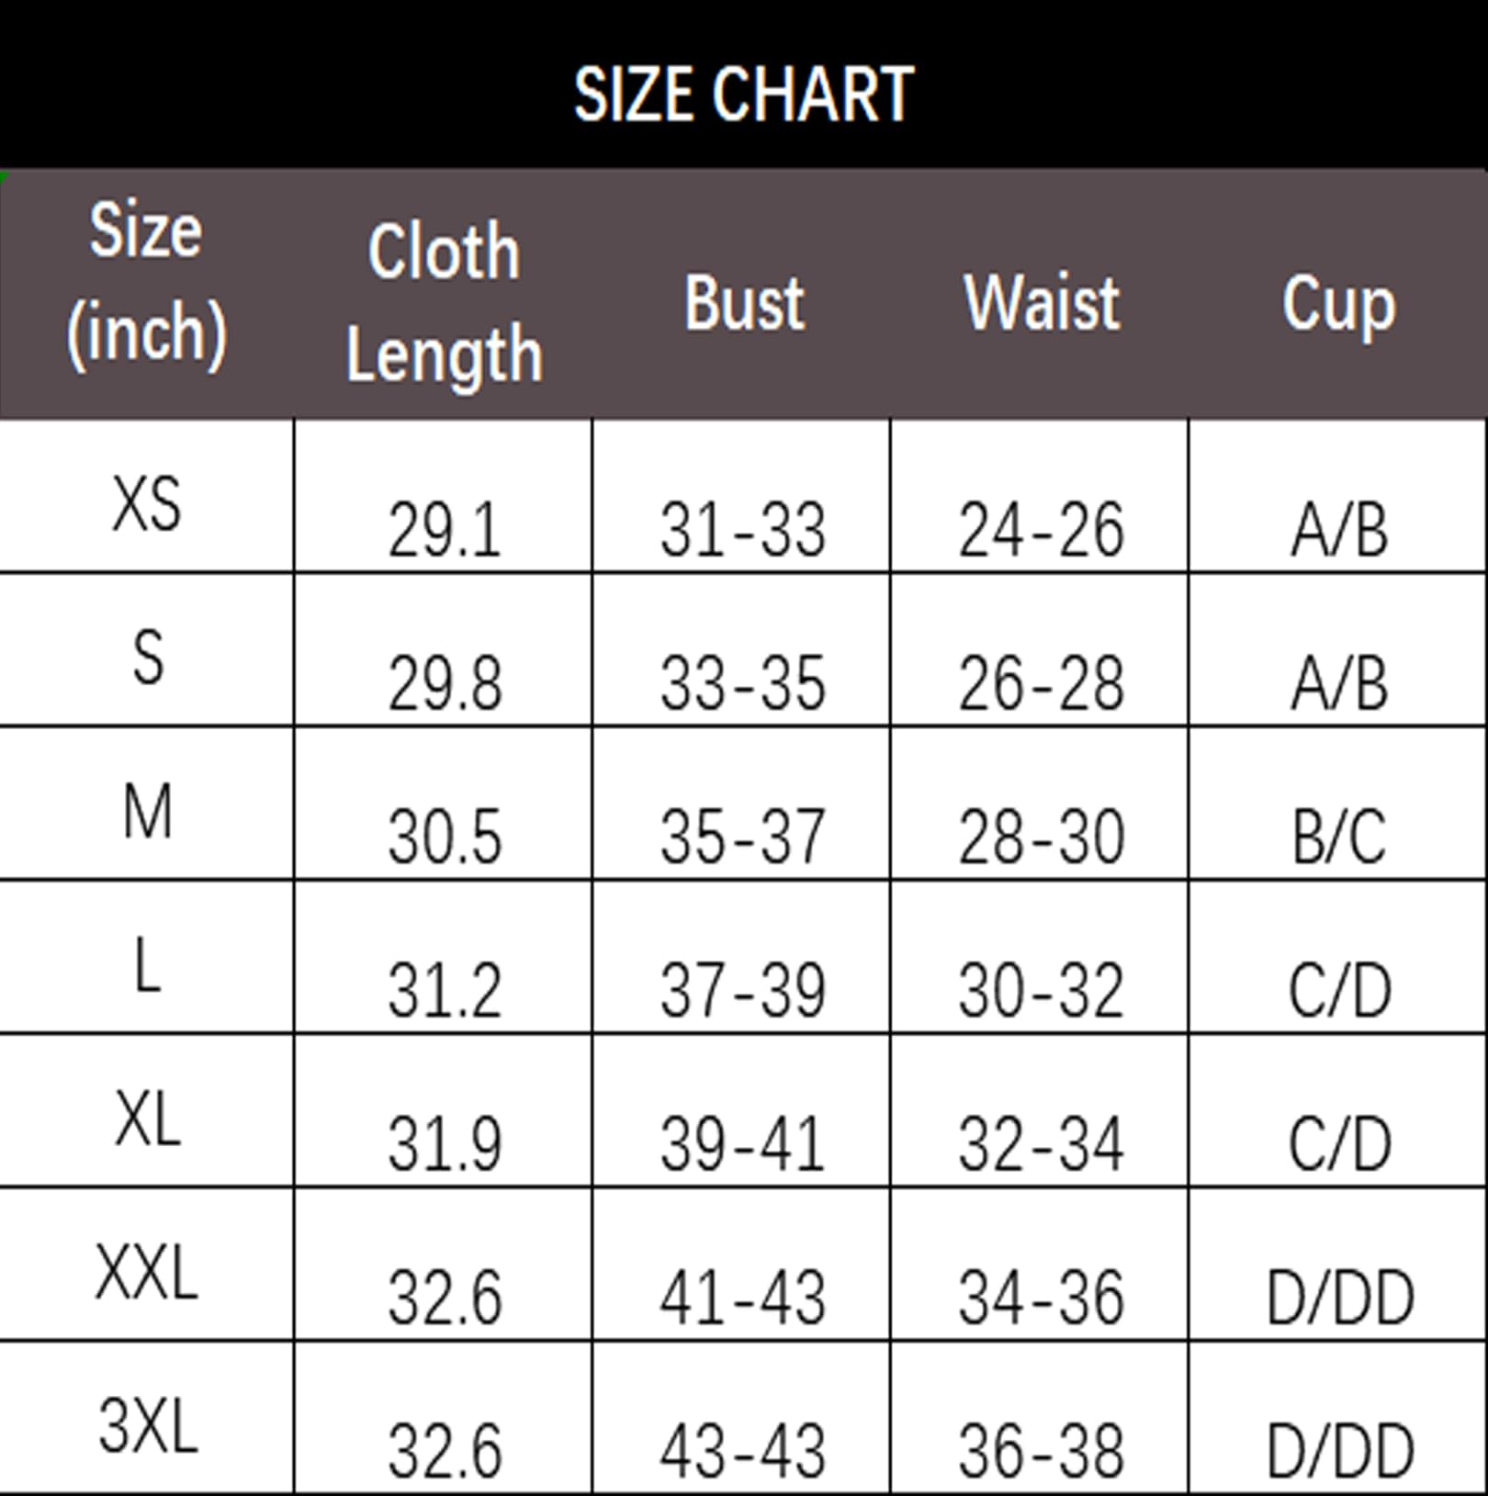The width and height of the screenshot is (1488, 1496).
Task: Select the XXL size row label
Action: point(147,1273)
